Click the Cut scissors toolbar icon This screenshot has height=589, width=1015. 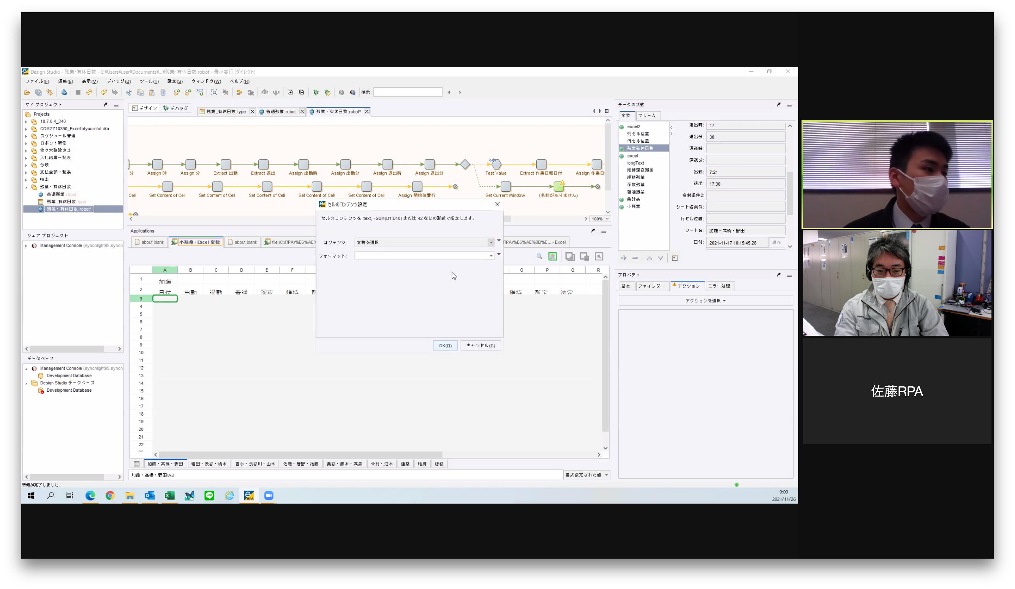pos(129,93)
